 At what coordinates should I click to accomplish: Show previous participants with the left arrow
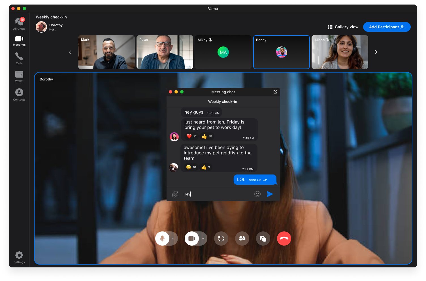(70, 52)
